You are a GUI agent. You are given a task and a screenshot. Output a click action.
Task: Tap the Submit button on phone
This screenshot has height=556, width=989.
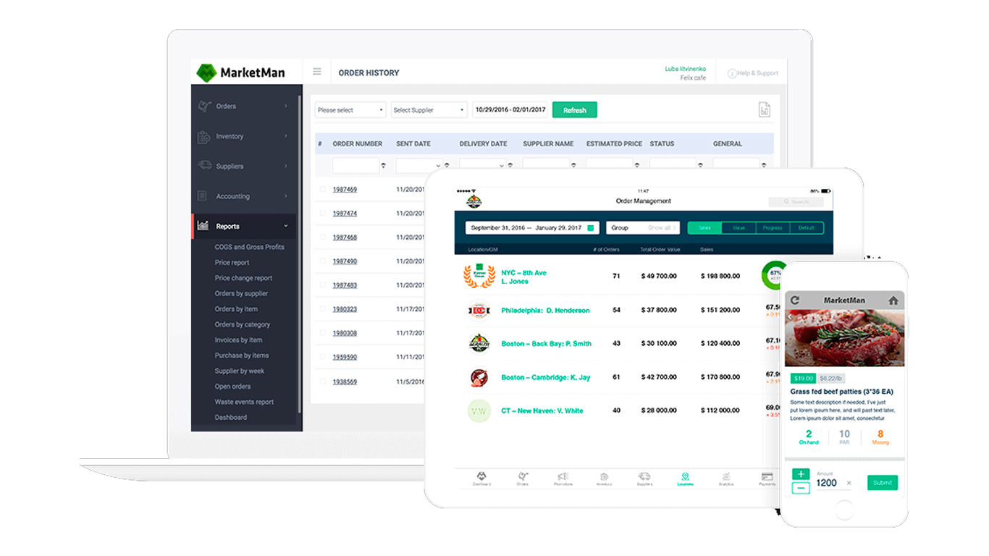click(883, 483)
